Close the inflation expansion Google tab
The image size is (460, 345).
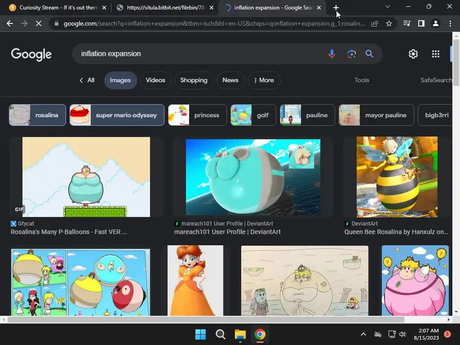coord(319,8)
